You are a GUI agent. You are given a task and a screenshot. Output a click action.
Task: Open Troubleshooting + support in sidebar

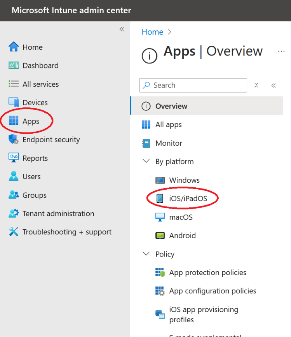point(67,232)
